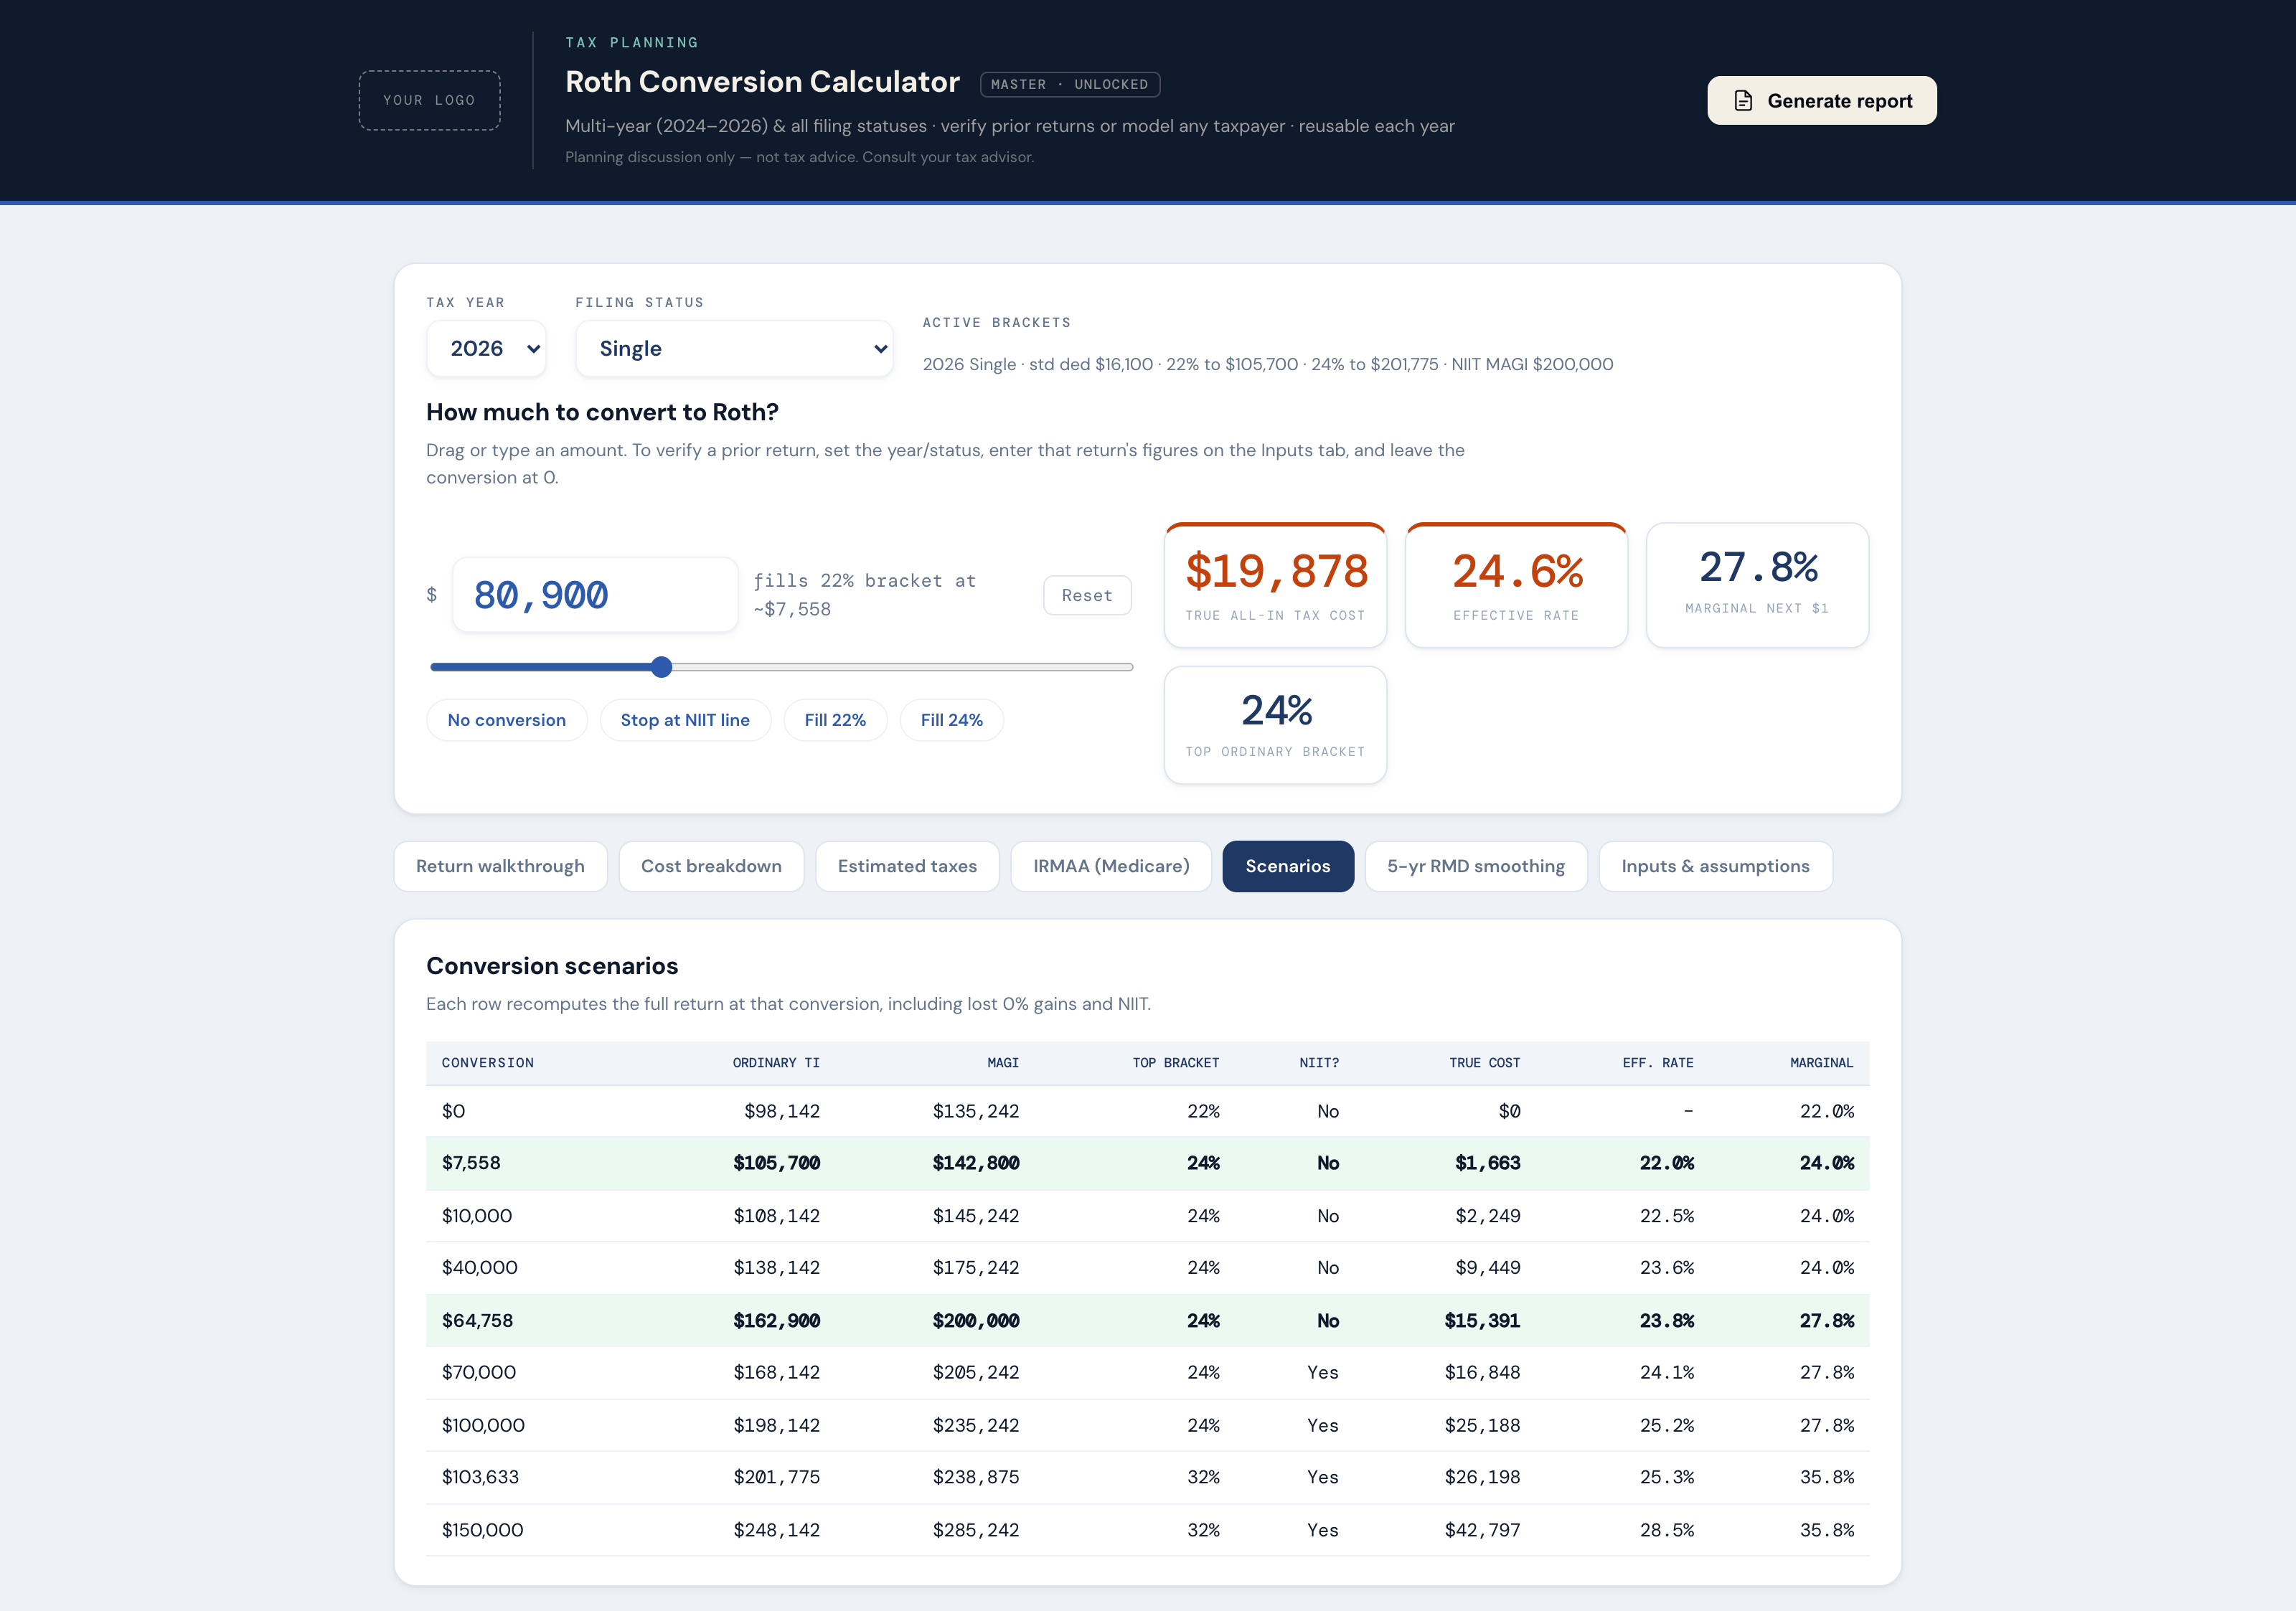Open the Tax Year 2026 dropdown
2296x1611 pixels.
486,349
